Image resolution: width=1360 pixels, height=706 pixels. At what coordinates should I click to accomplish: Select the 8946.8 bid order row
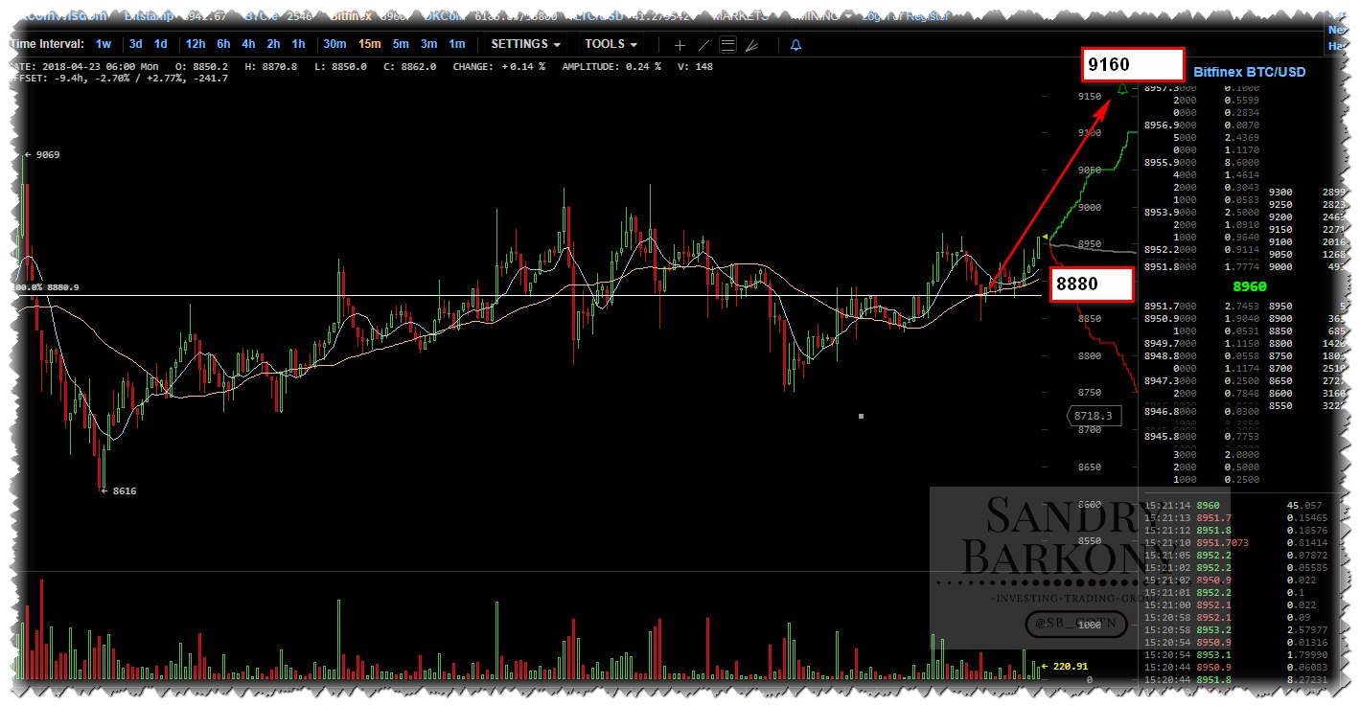tap(1202, 411)
